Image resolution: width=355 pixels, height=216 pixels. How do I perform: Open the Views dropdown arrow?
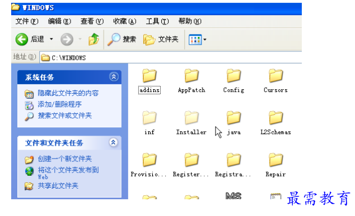point(205,40)
